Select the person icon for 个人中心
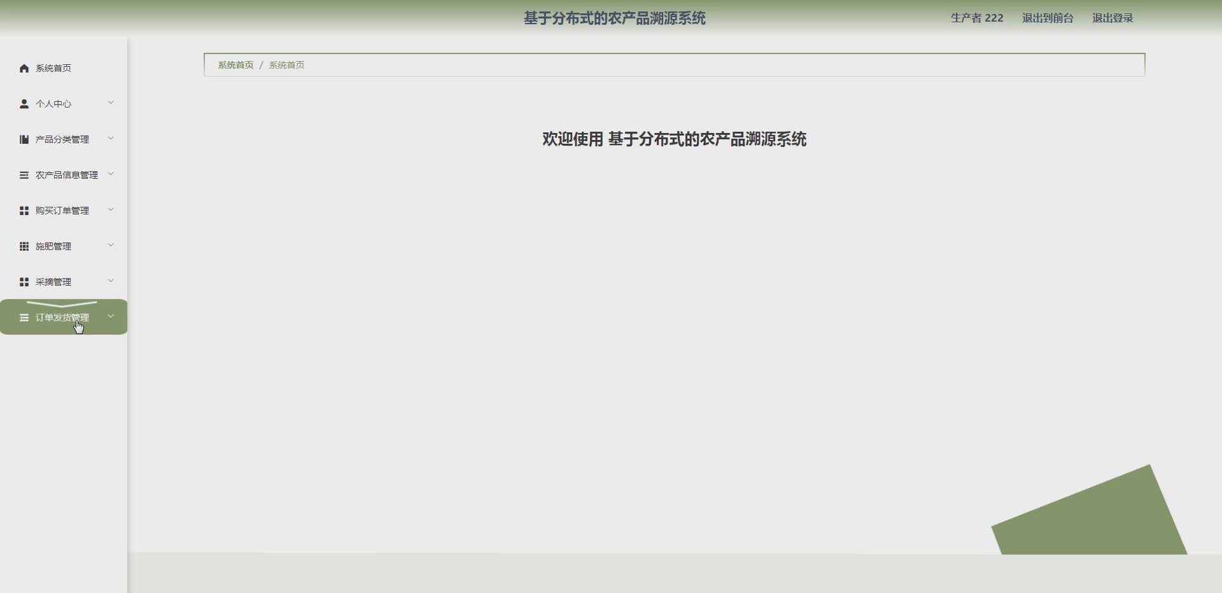The image size is (1222, 593). click(x=24, y=103)
